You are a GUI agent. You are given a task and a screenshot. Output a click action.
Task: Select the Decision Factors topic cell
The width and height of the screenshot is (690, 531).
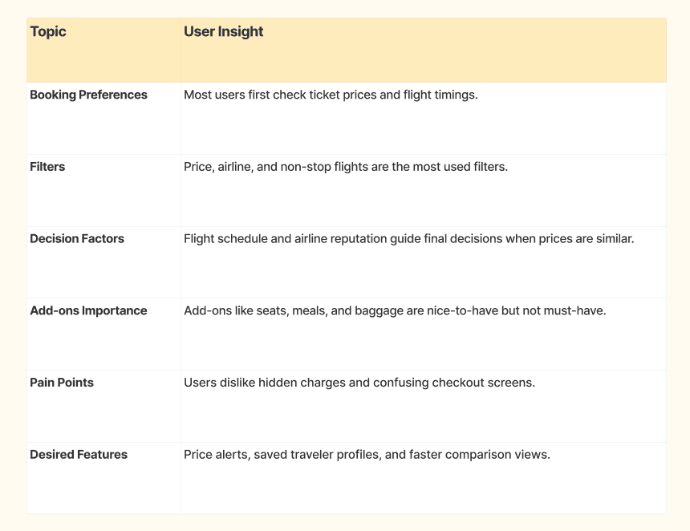[77, 239]
